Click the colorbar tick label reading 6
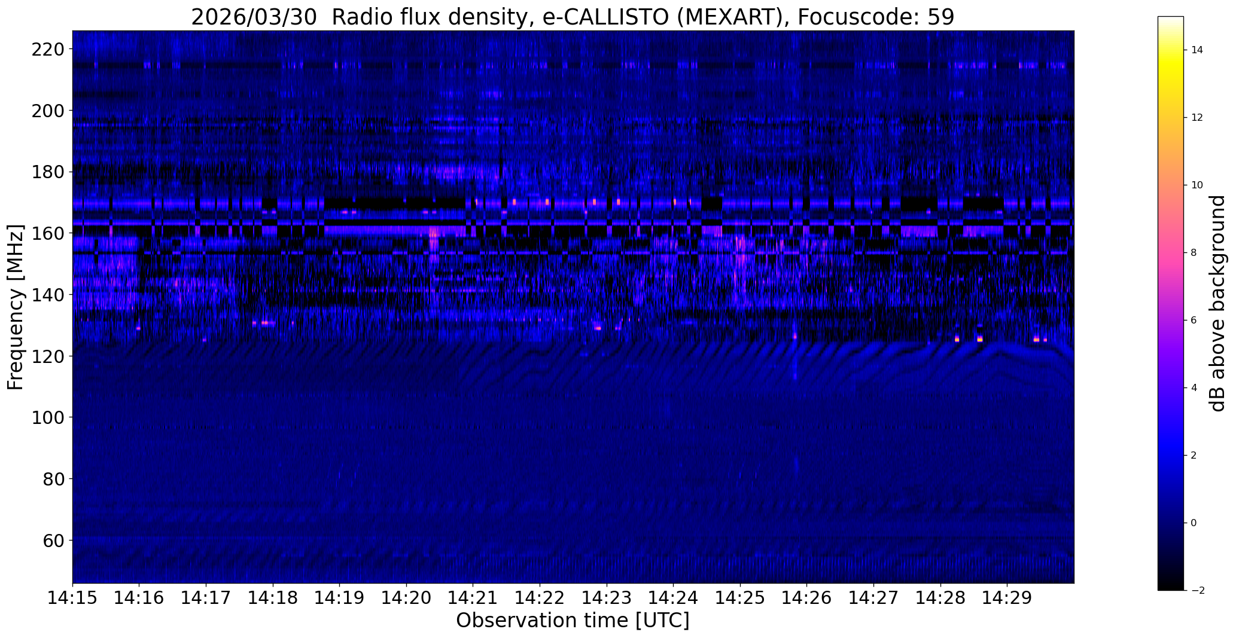Image resolution: width=1236 pixels, height=638 pixels. (1194, 320)
